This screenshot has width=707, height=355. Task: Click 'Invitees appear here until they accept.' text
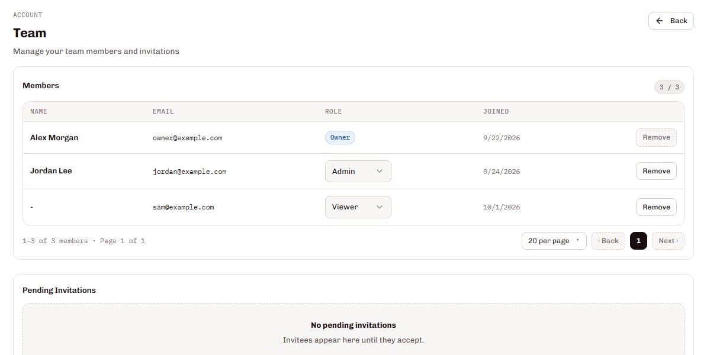click(x=353, y=340)
